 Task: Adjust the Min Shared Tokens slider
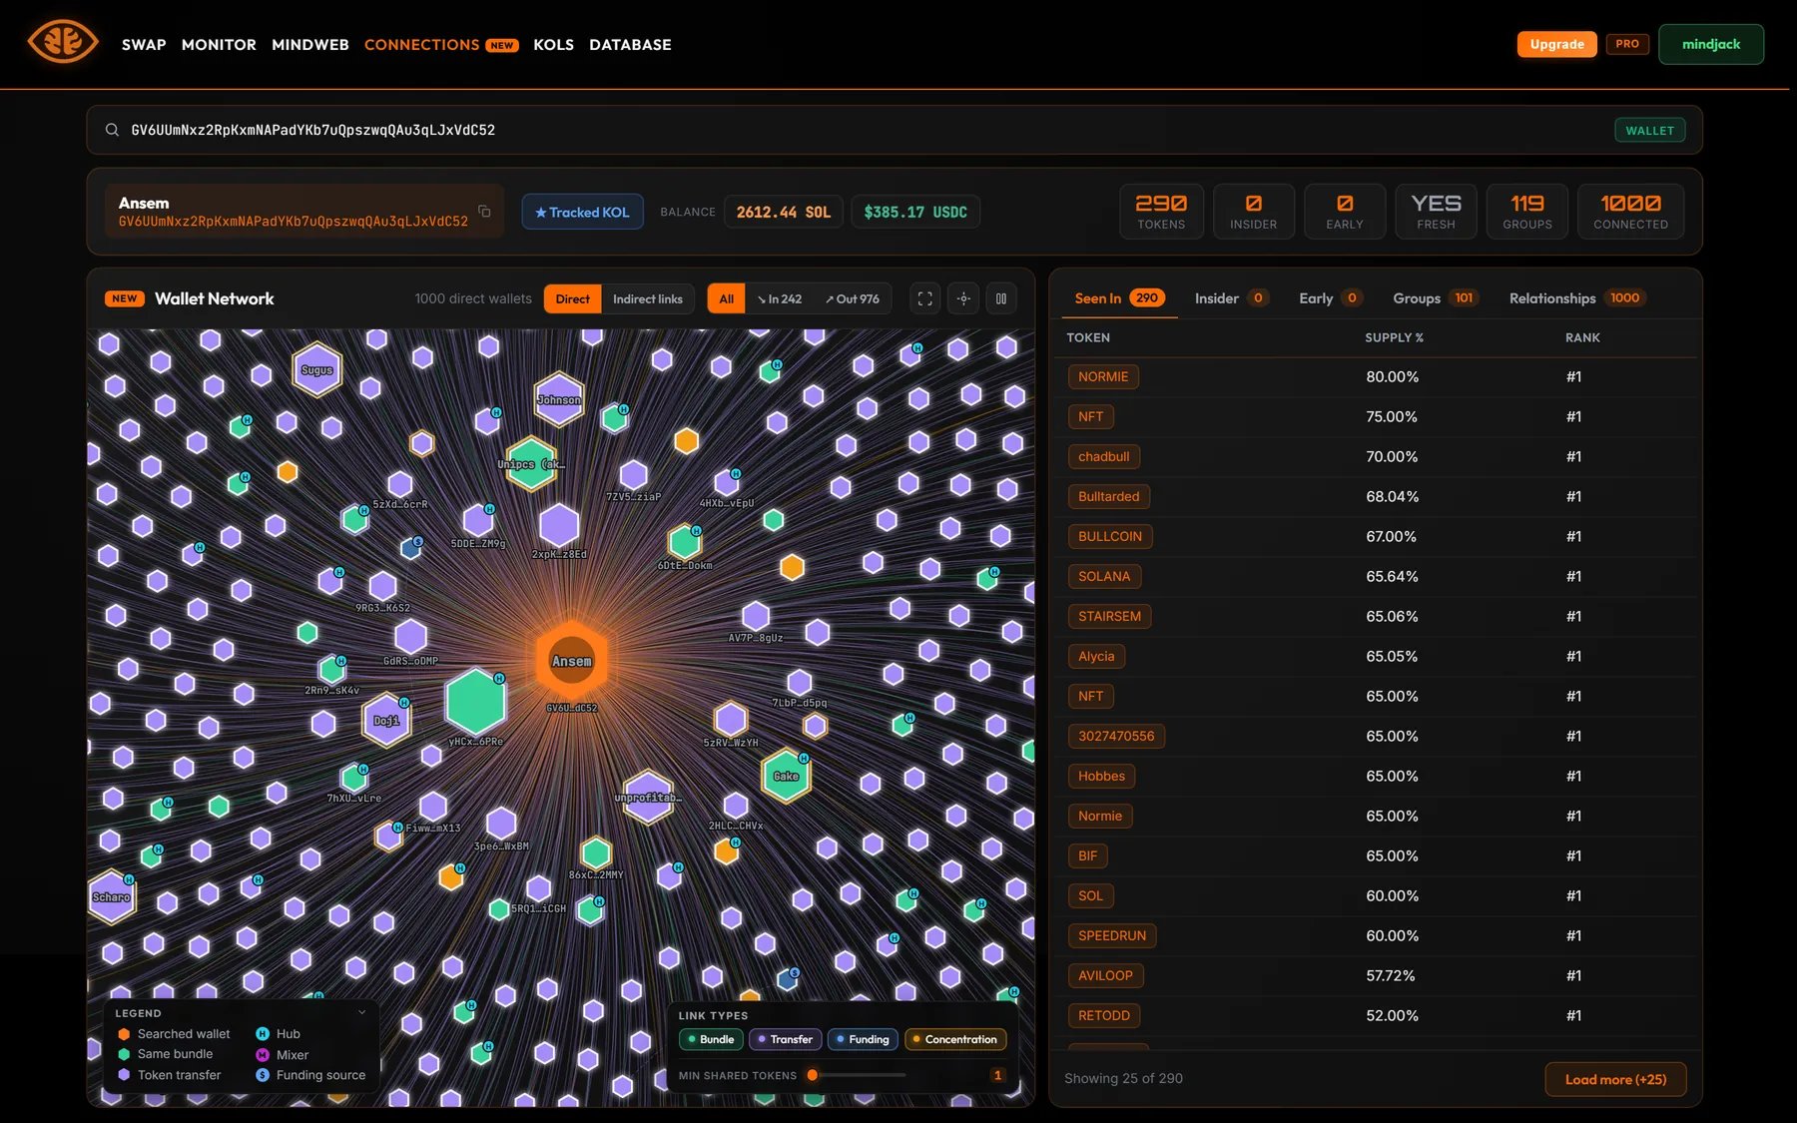813,1075
